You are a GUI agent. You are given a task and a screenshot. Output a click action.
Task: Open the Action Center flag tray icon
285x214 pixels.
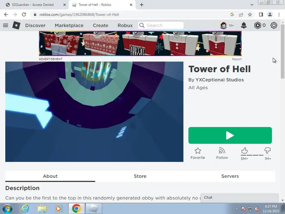coord(244,209)
